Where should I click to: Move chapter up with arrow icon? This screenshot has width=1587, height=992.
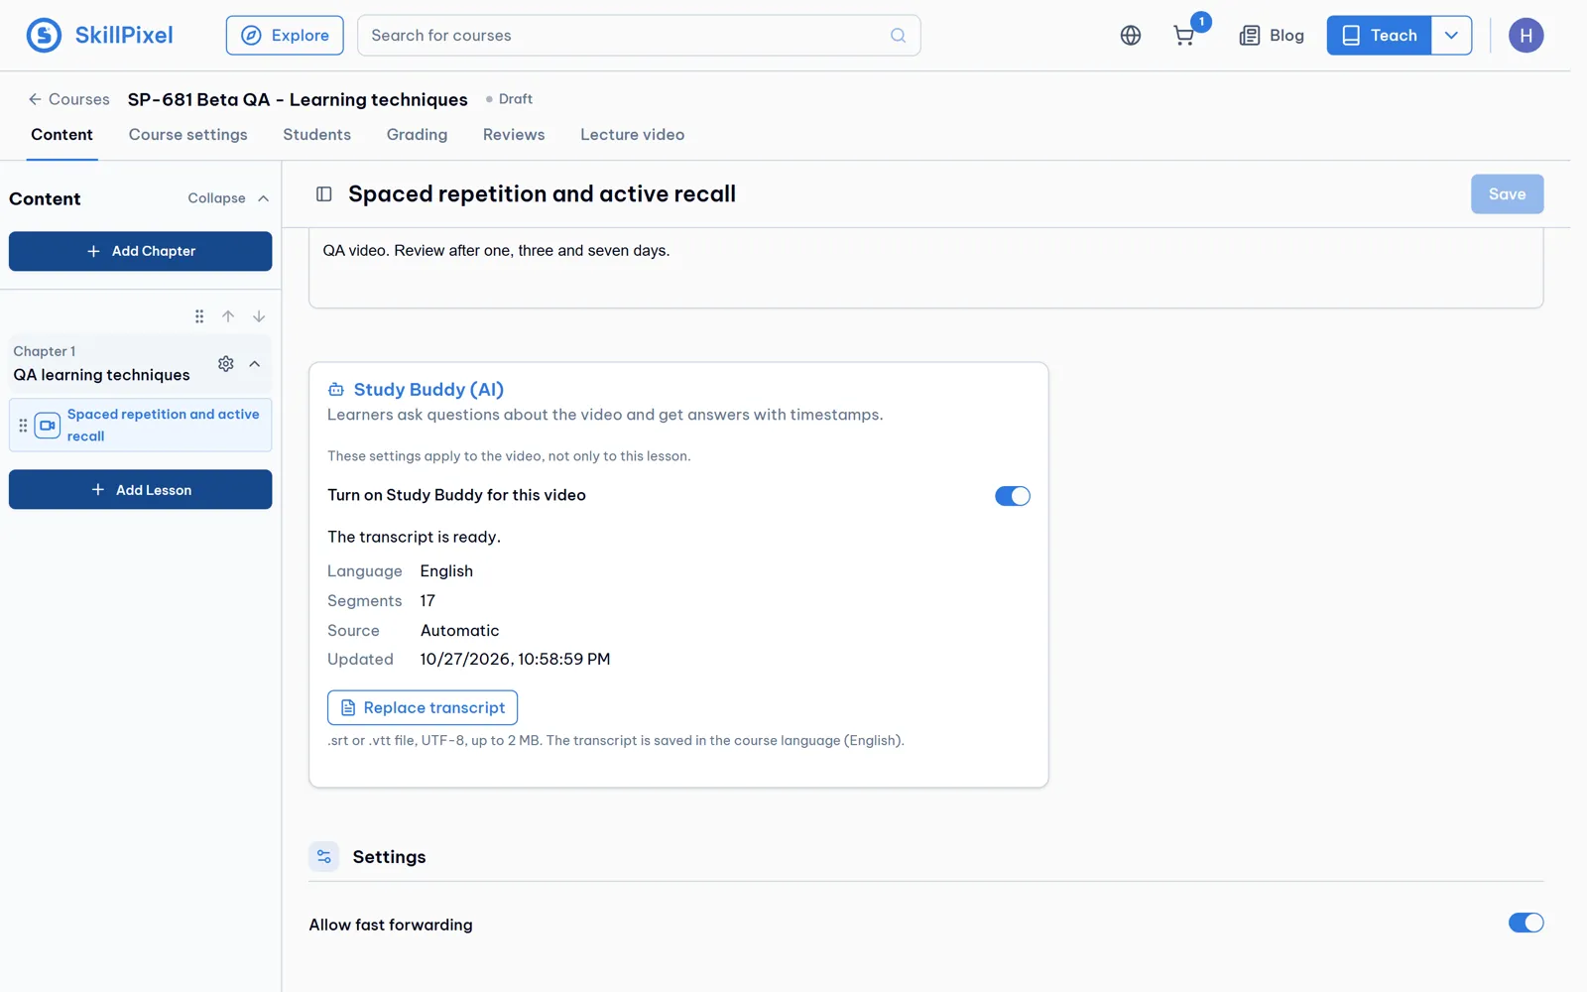(x=228, y=316)
